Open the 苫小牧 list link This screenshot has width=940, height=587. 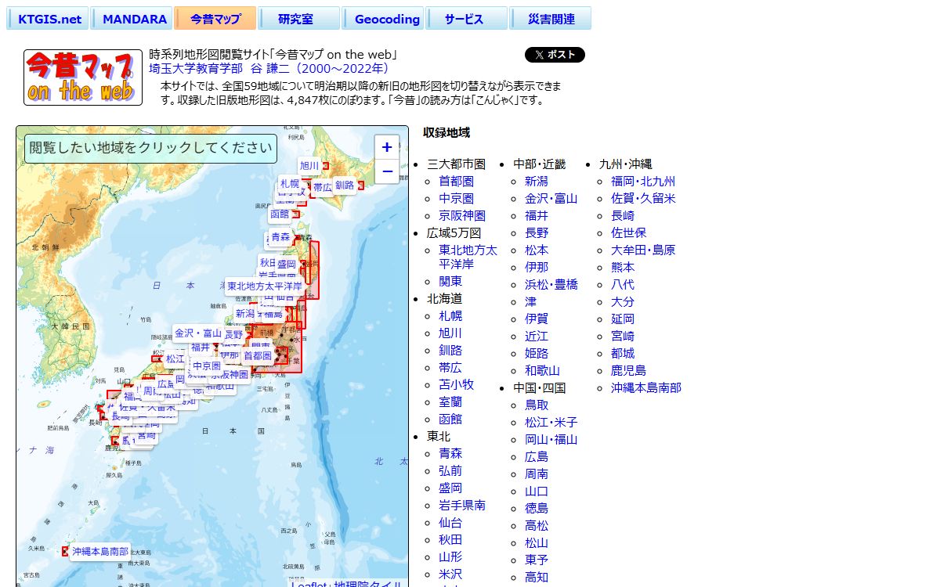[456, 384]
